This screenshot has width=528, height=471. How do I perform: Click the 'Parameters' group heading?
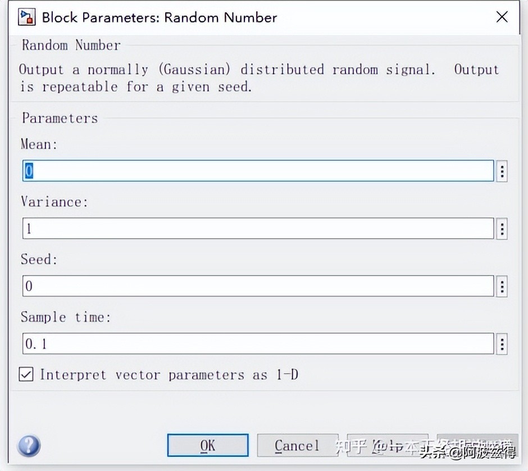tap(60, 118)
